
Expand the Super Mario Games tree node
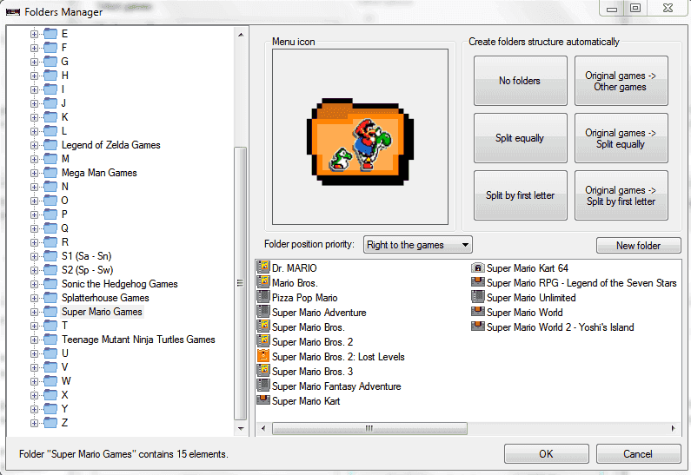(34, 312)
